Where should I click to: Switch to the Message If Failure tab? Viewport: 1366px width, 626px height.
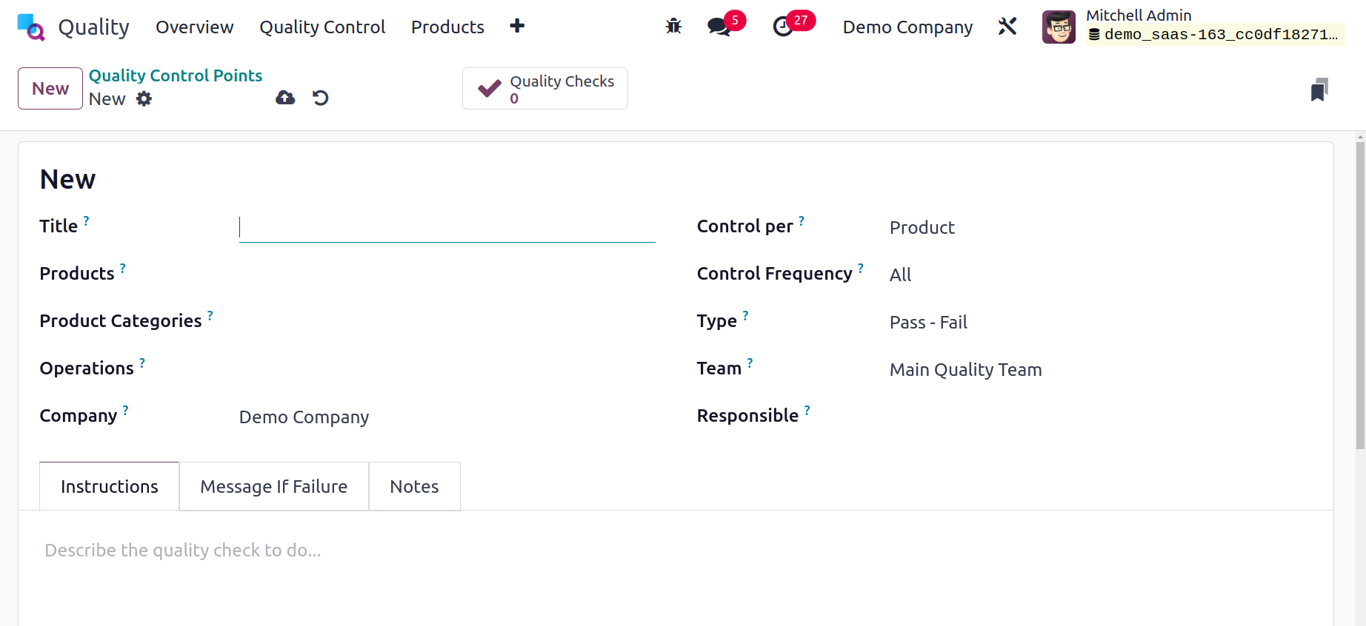tap(274, 486)
